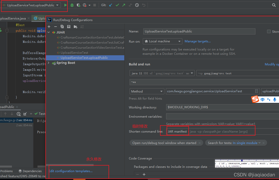Remove the Search for tests: In single module tag
Viewport: 279px width, 180px height.
tap(264, 143)
